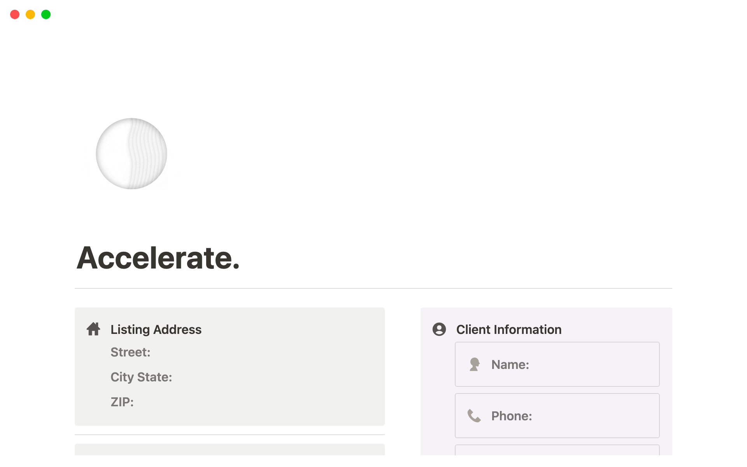Image resolution: width=747 pixels, height=467 pixels.
Task: Close the window with the red button
Action: point(15,14)
